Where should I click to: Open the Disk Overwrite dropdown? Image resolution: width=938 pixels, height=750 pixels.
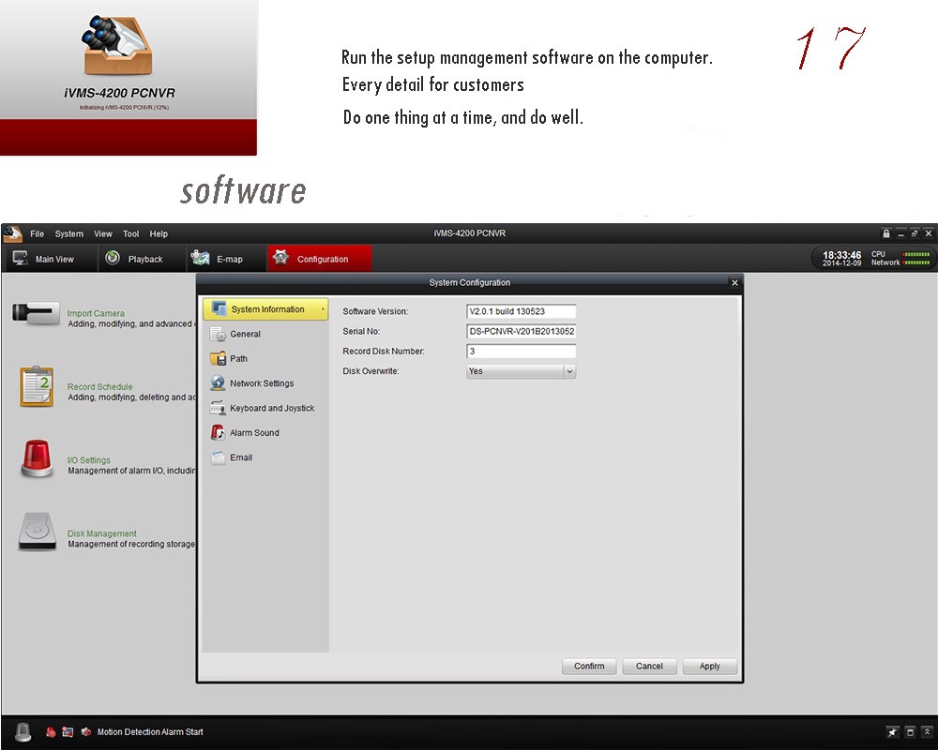point(568,371)
